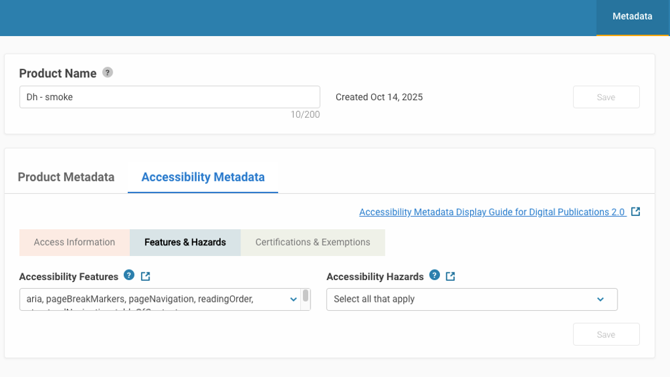
Task: Open the Accessibility Features external link icon
Action: (146, 277)
